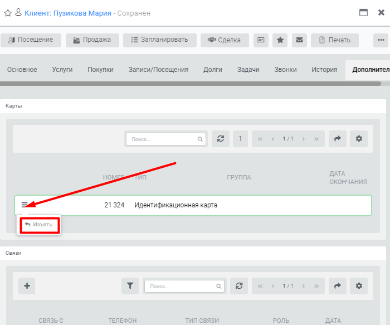390x325 pixels.
Task: Click the ТЕЛЕФОН column header
Action: click(x=123, y=321)
